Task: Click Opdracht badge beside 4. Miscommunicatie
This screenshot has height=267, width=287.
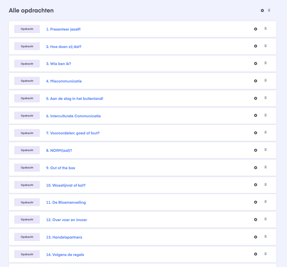Action: click(x=27, y=81)
